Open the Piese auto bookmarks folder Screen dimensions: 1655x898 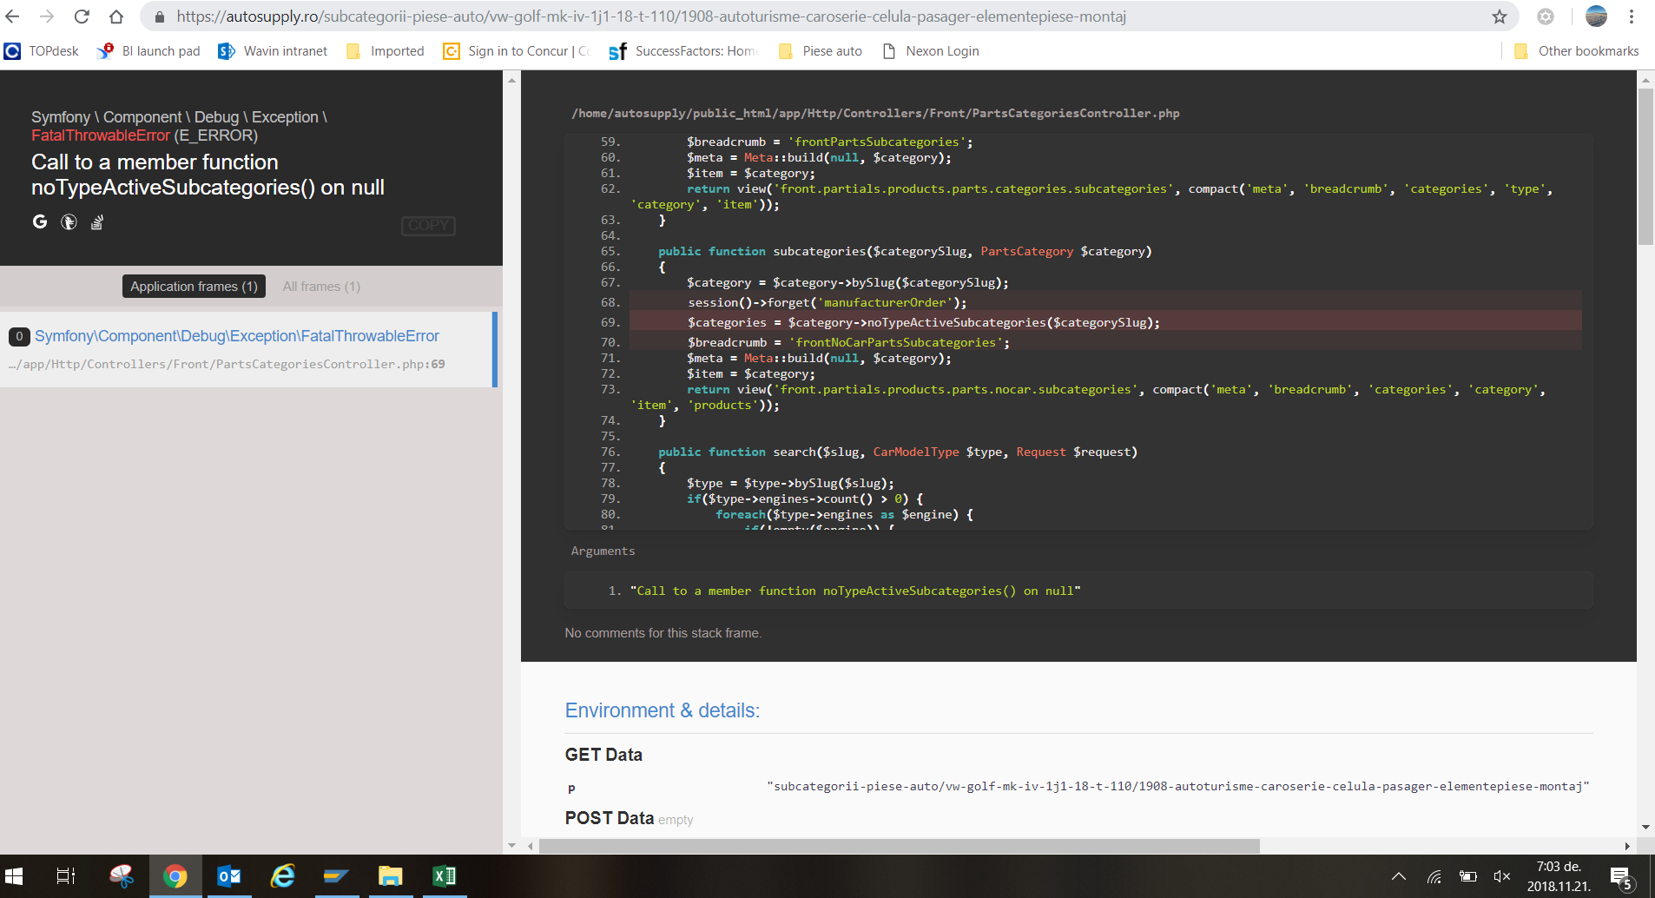(x=821, y=51)
